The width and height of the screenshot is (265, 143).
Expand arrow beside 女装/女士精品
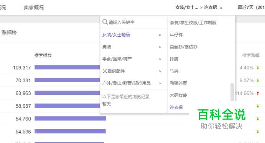pos(160,35)
